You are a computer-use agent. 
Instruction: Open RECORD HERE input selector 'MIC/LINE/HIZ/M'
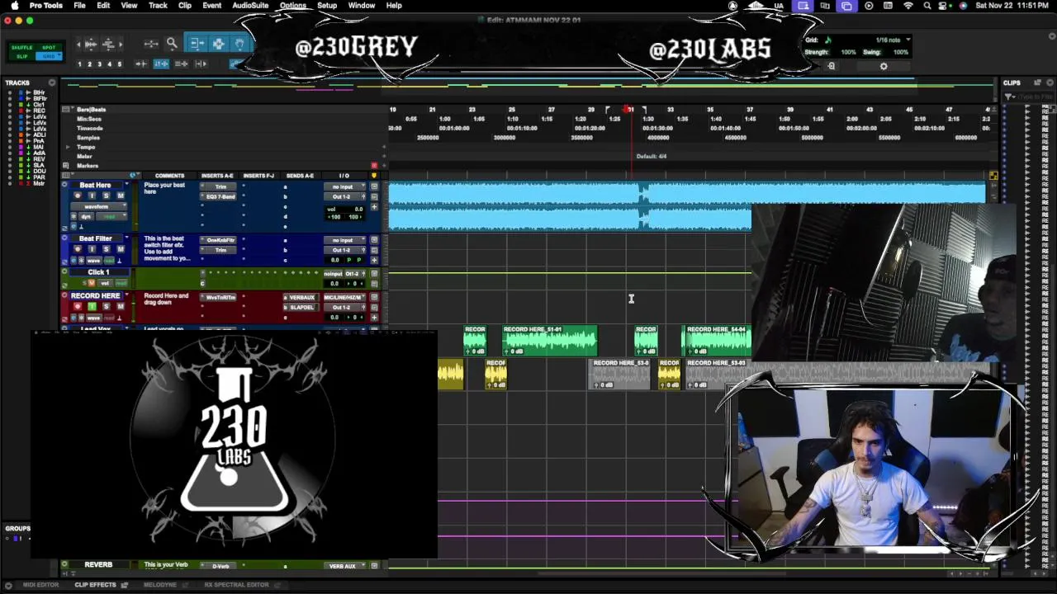point(344,298)
